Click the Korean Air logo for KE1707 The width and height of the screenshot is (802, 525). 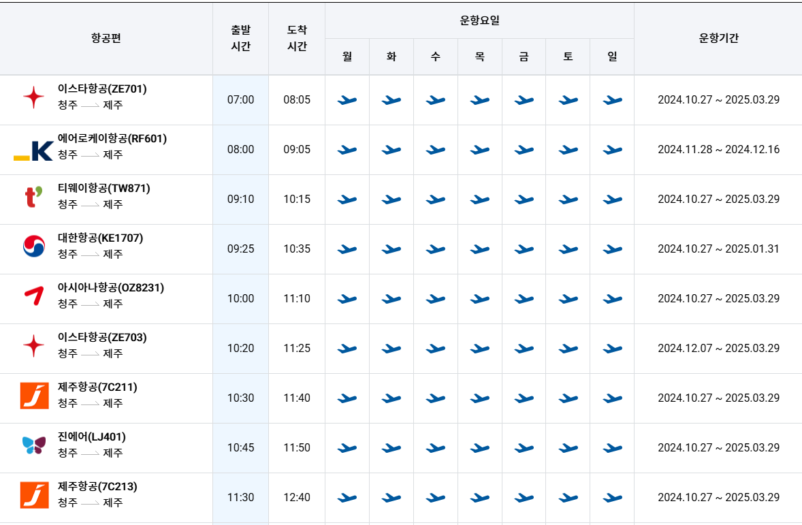click(34, 246)
